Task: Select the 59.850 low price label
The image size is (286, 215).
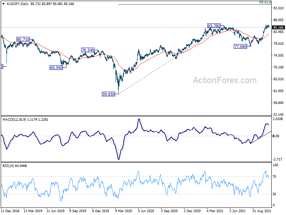Action: click(109, 94)
